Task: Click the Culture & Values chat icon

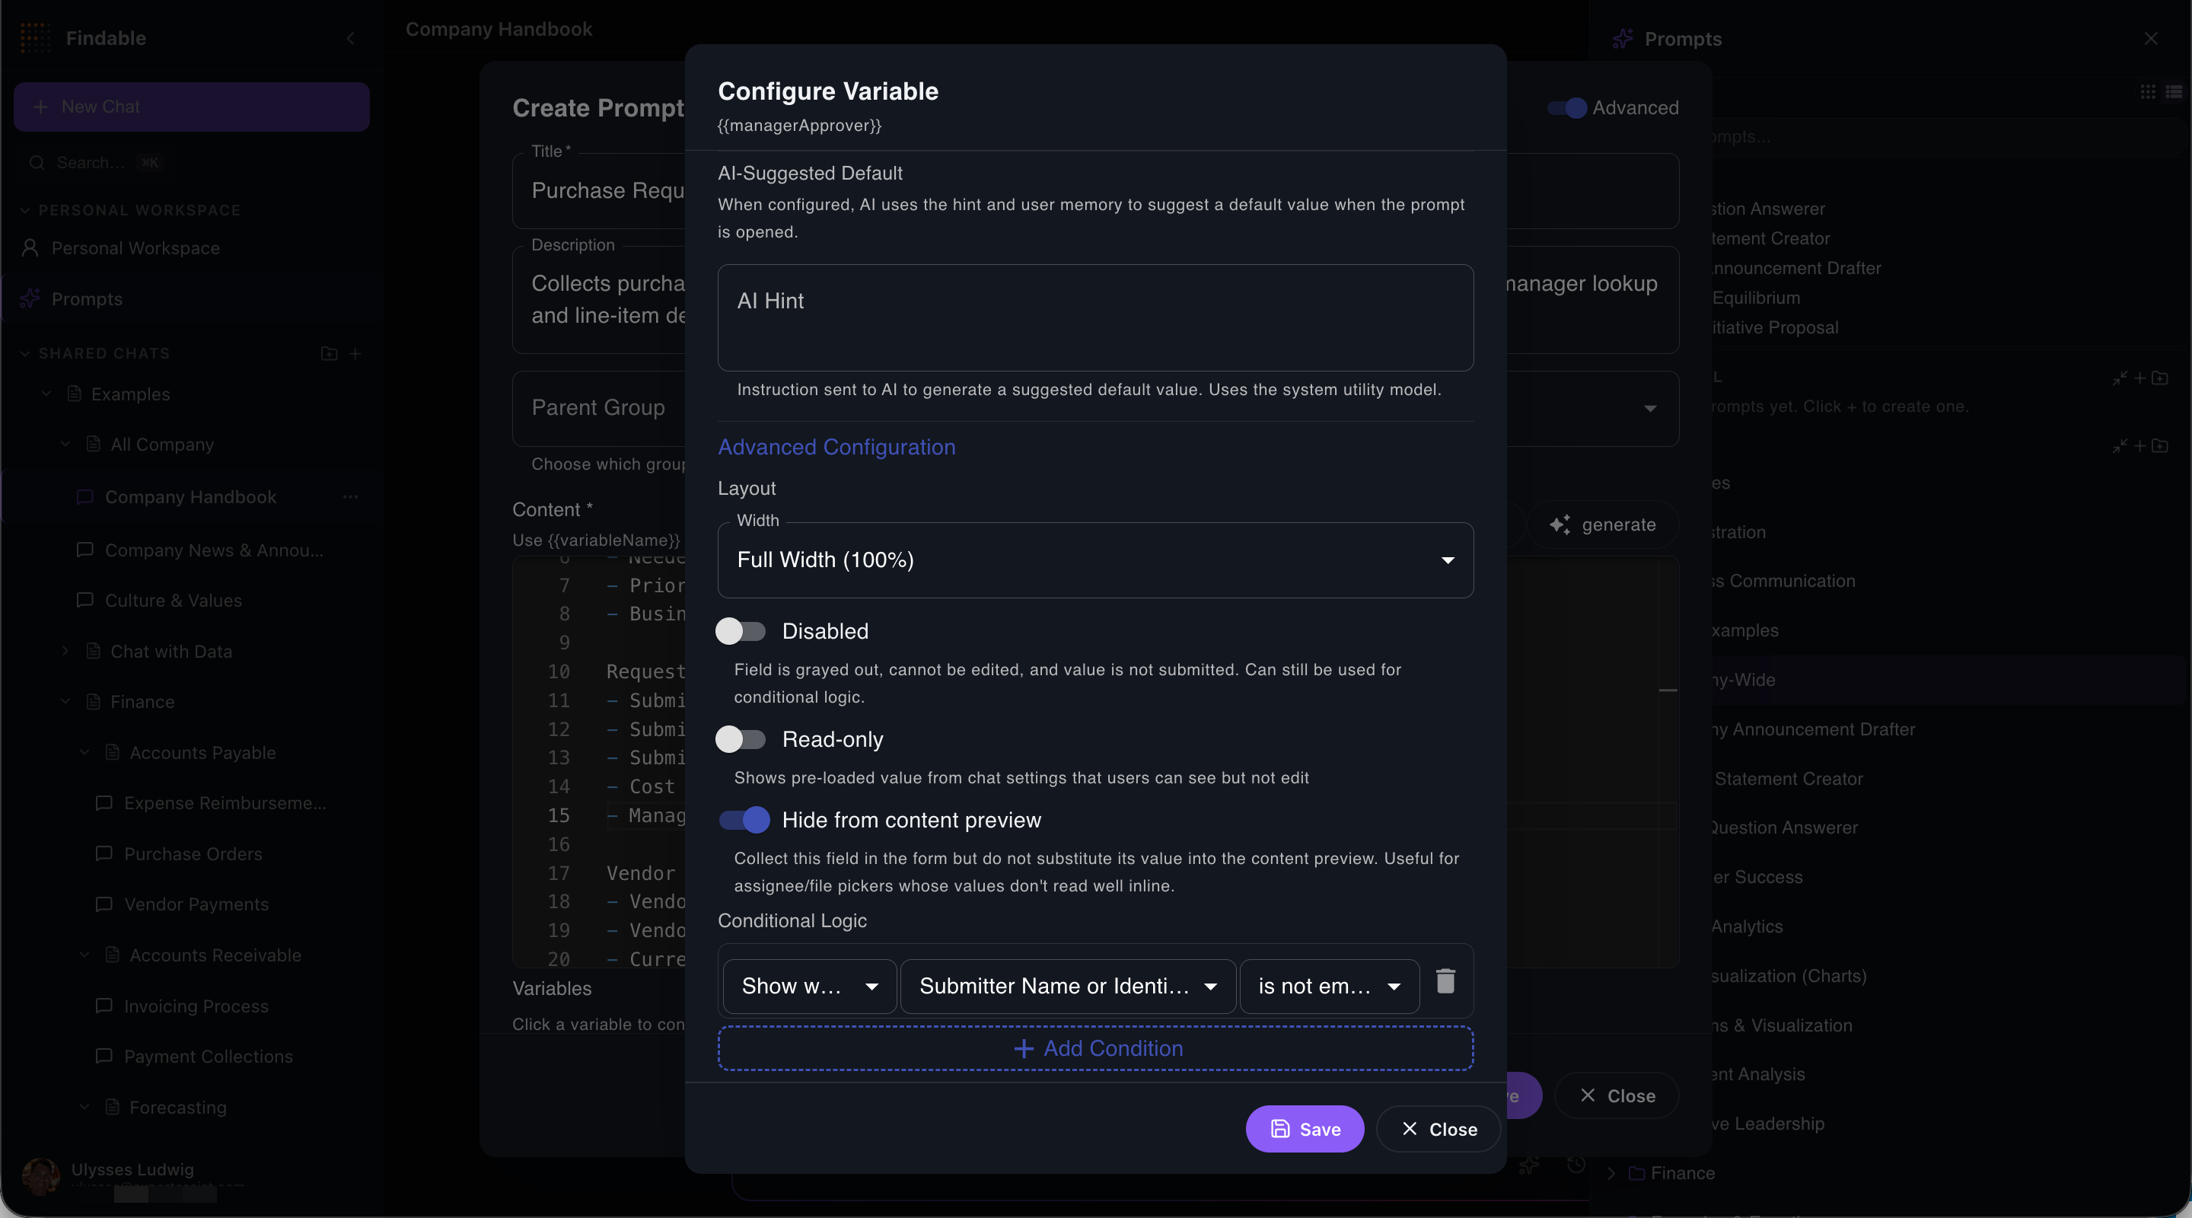Action: coord(85,600)
